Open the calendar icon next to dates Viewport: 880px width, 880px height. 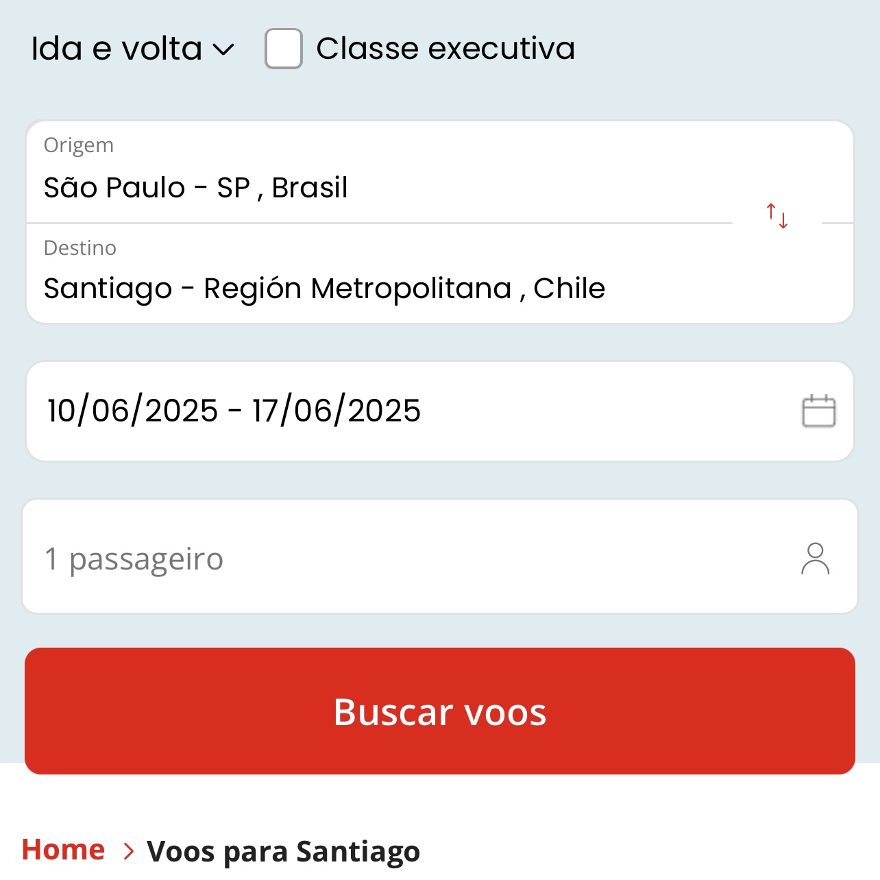point(820,411)
